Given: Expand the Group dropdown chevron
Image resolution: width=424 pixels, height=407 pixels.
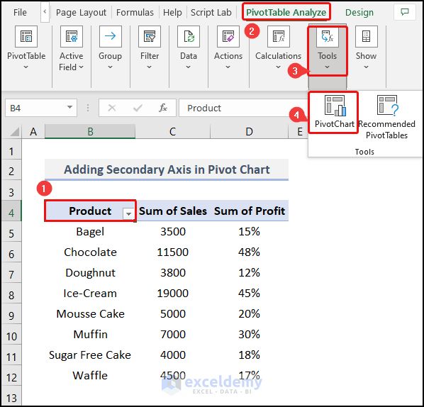Looking at the screenshot, I should [111, 67].
